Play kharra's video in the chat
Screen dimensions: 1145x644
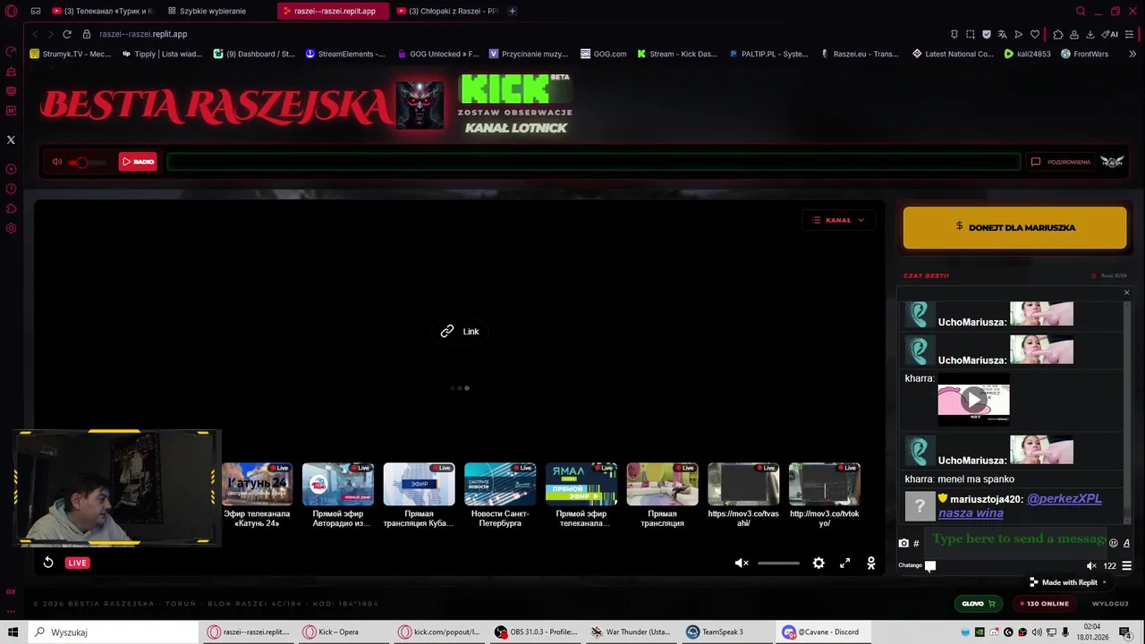973,400
